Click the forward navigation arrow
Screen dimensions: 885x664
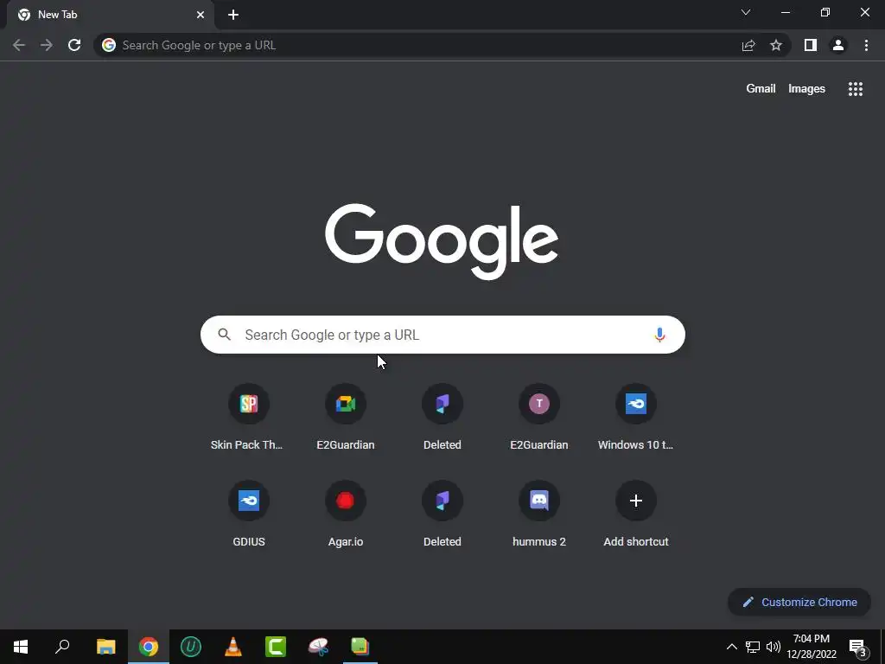(47, 45)
